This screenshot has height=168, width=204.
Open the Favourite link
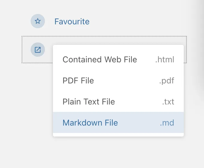coord(72,21)
